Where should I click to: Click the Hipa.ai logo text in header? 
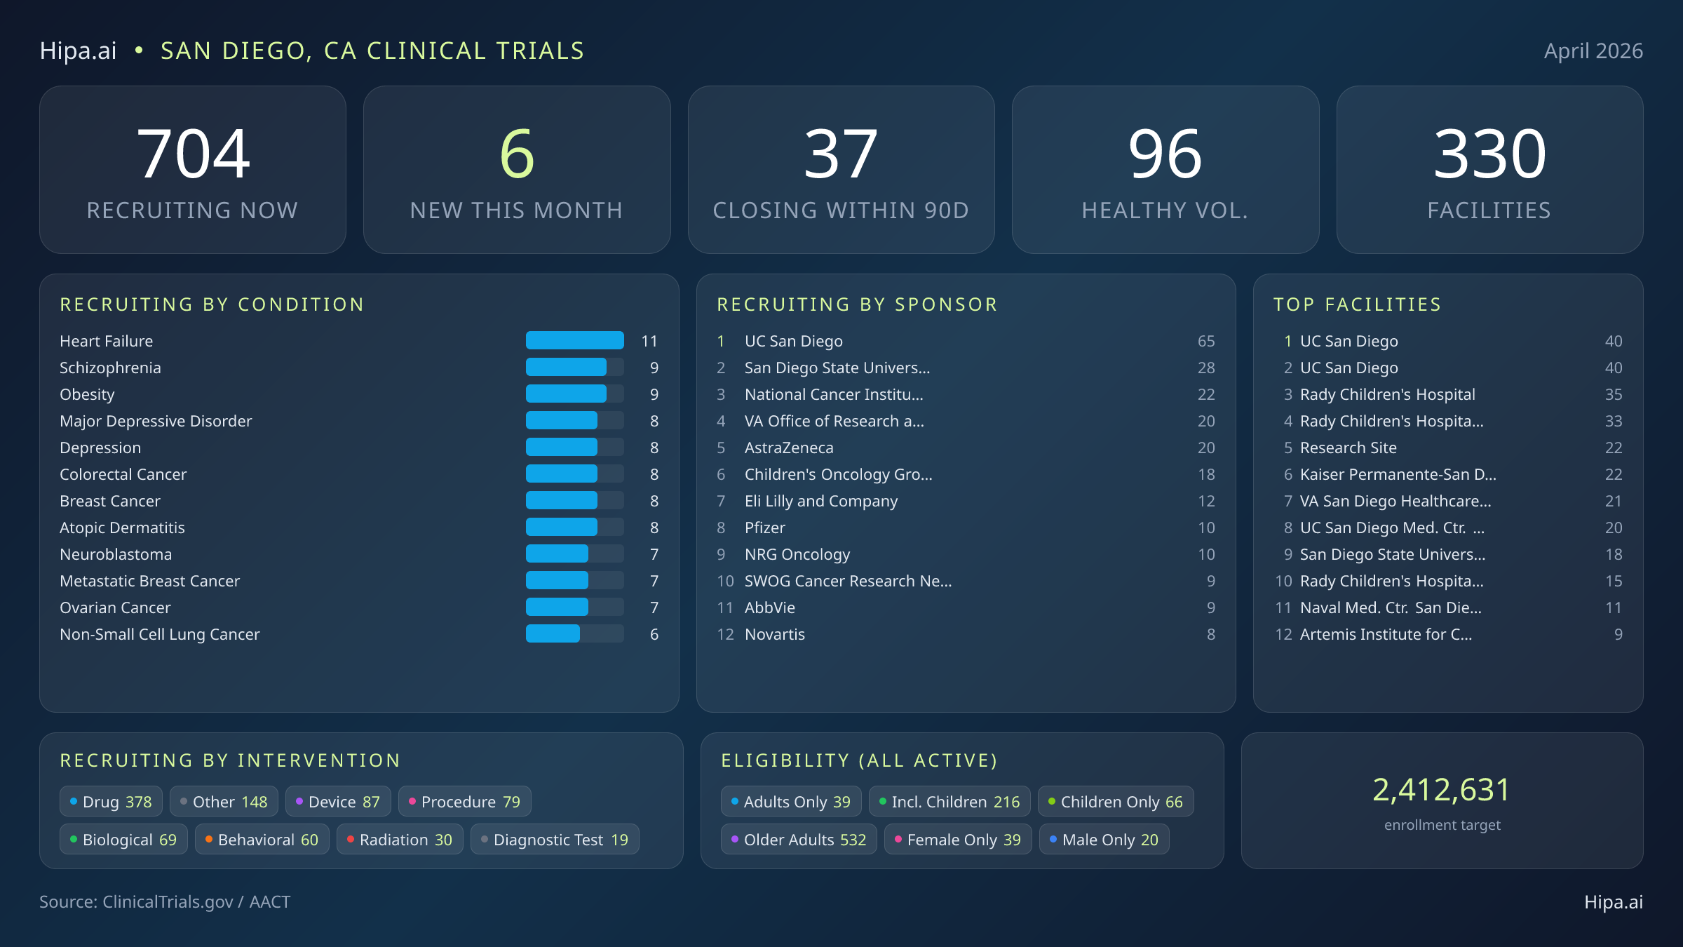pos(78,51)
